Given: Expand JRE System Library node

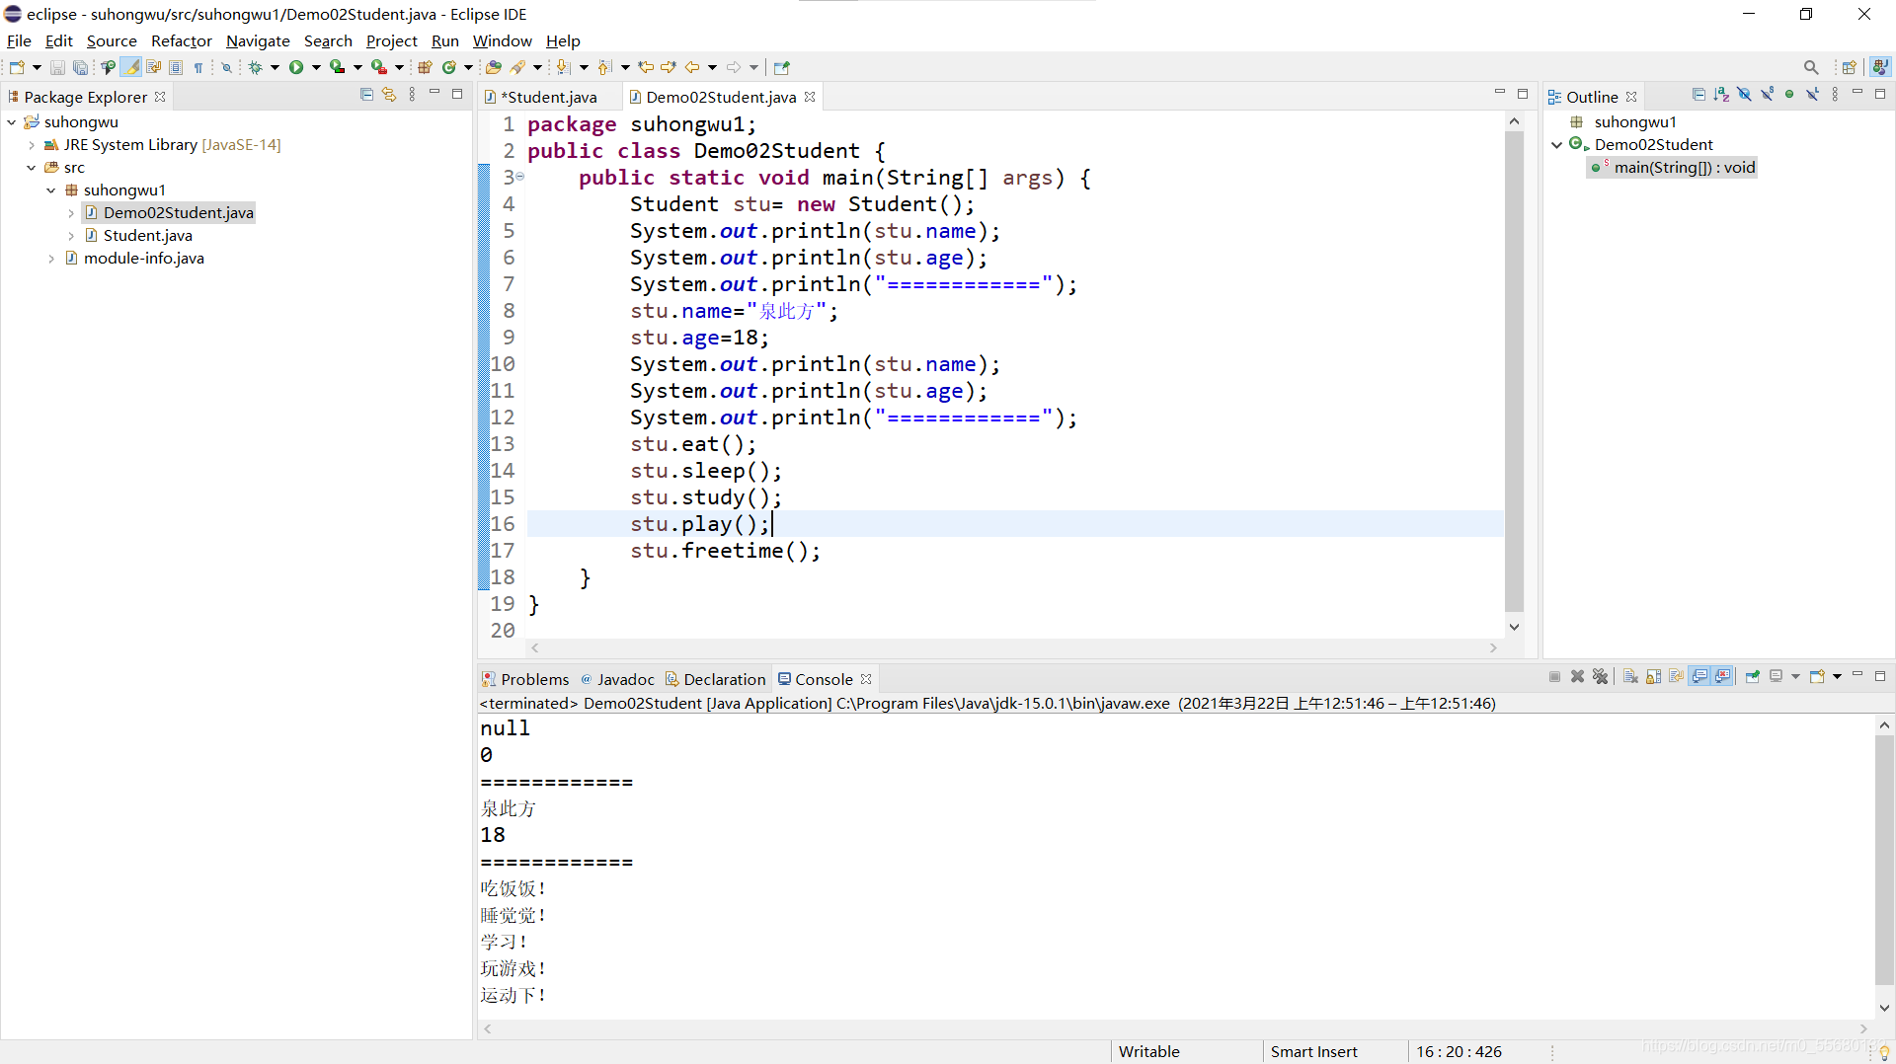Looking at the screenshot, I should pos(32,144).
